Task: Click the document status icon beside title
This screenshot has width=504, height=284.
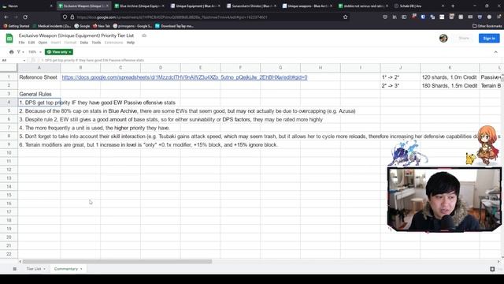Action: pos(144,35)
